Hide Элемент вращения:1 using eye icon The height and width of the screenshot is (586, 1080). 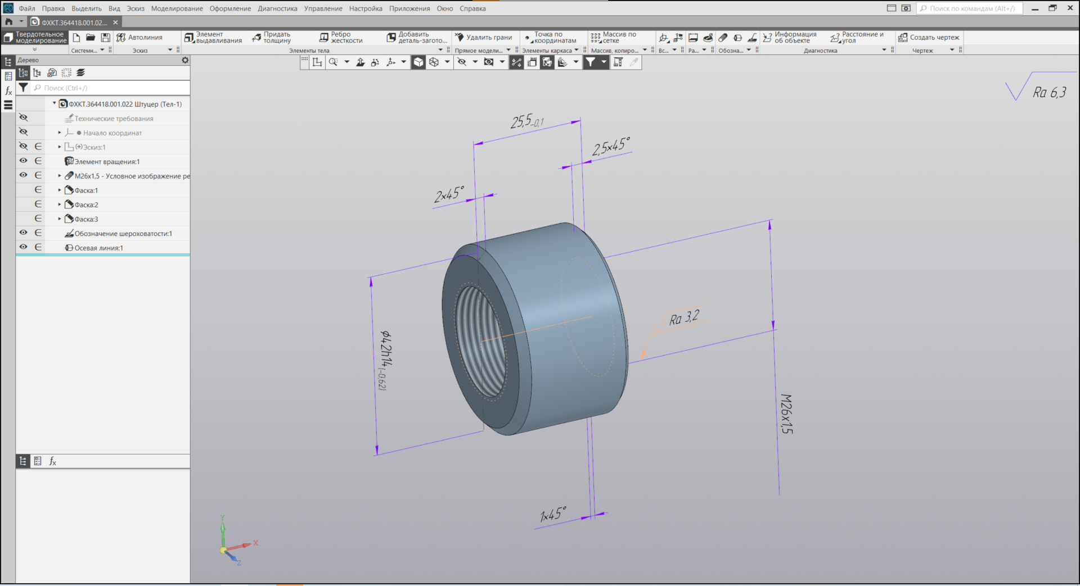23,161
